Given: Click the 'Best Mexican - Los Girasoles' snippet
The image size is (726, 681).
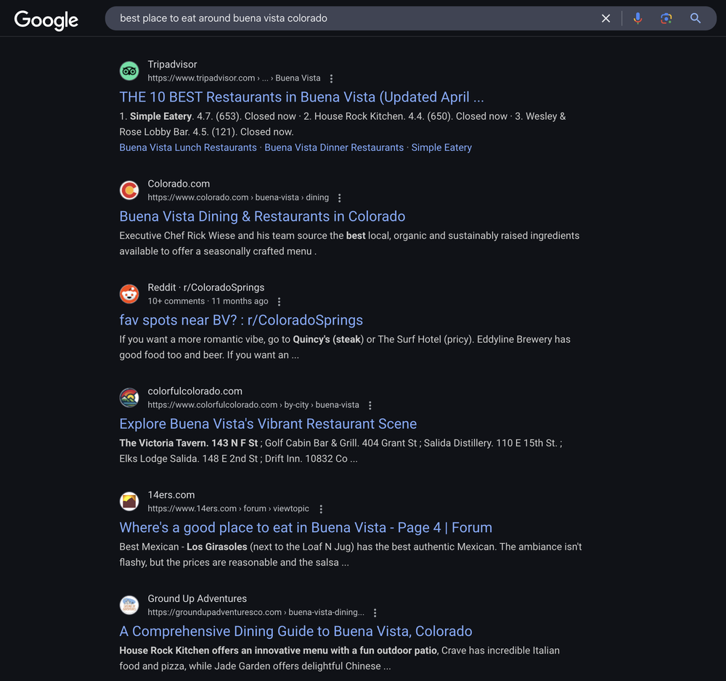Looking at the screenshot, I should [x=351, y=555].
